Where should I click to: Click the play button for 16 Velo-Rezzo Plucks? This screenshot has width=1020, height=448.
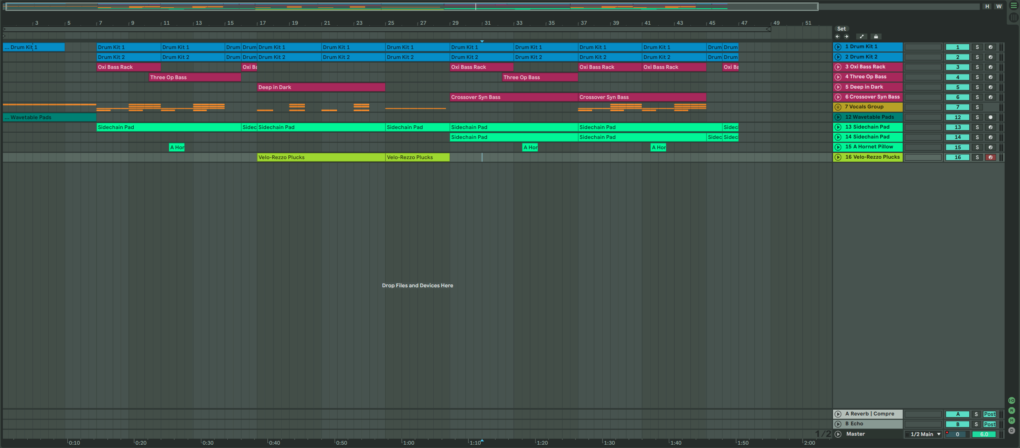(838, 157)
